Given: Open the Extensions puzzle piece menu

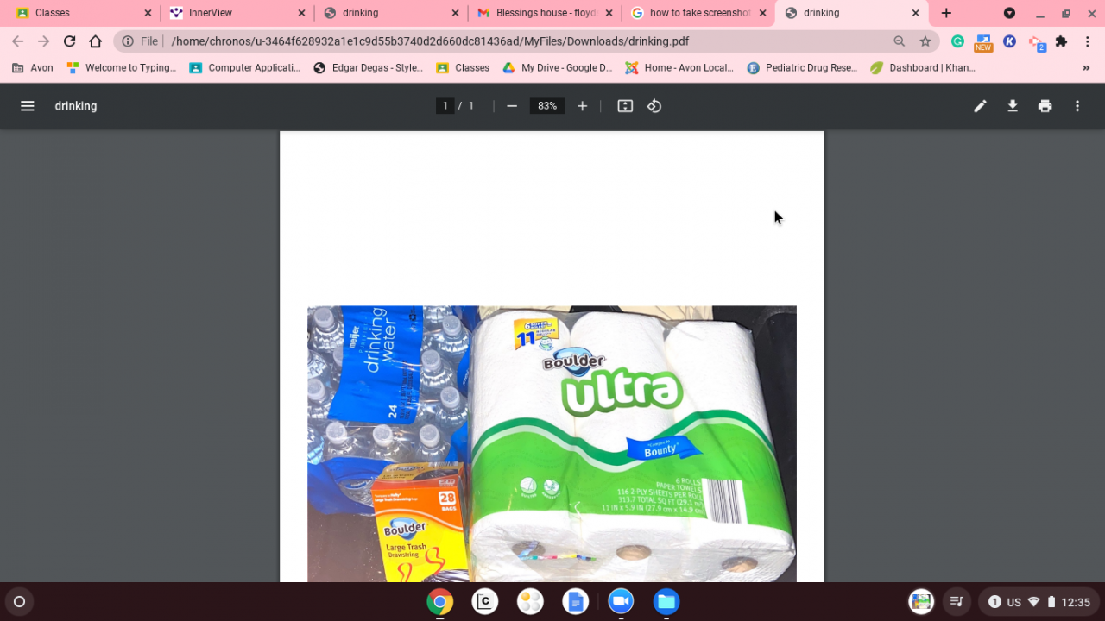Looking at the screenshot, I should pos(1062,41).
